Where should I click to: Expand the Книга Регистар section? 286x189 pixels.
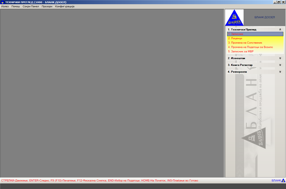click(x=280, y=65)
